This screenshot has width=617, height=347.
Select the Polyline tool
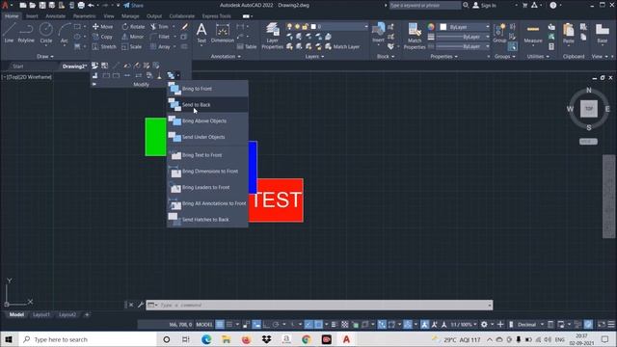point(26,33)
